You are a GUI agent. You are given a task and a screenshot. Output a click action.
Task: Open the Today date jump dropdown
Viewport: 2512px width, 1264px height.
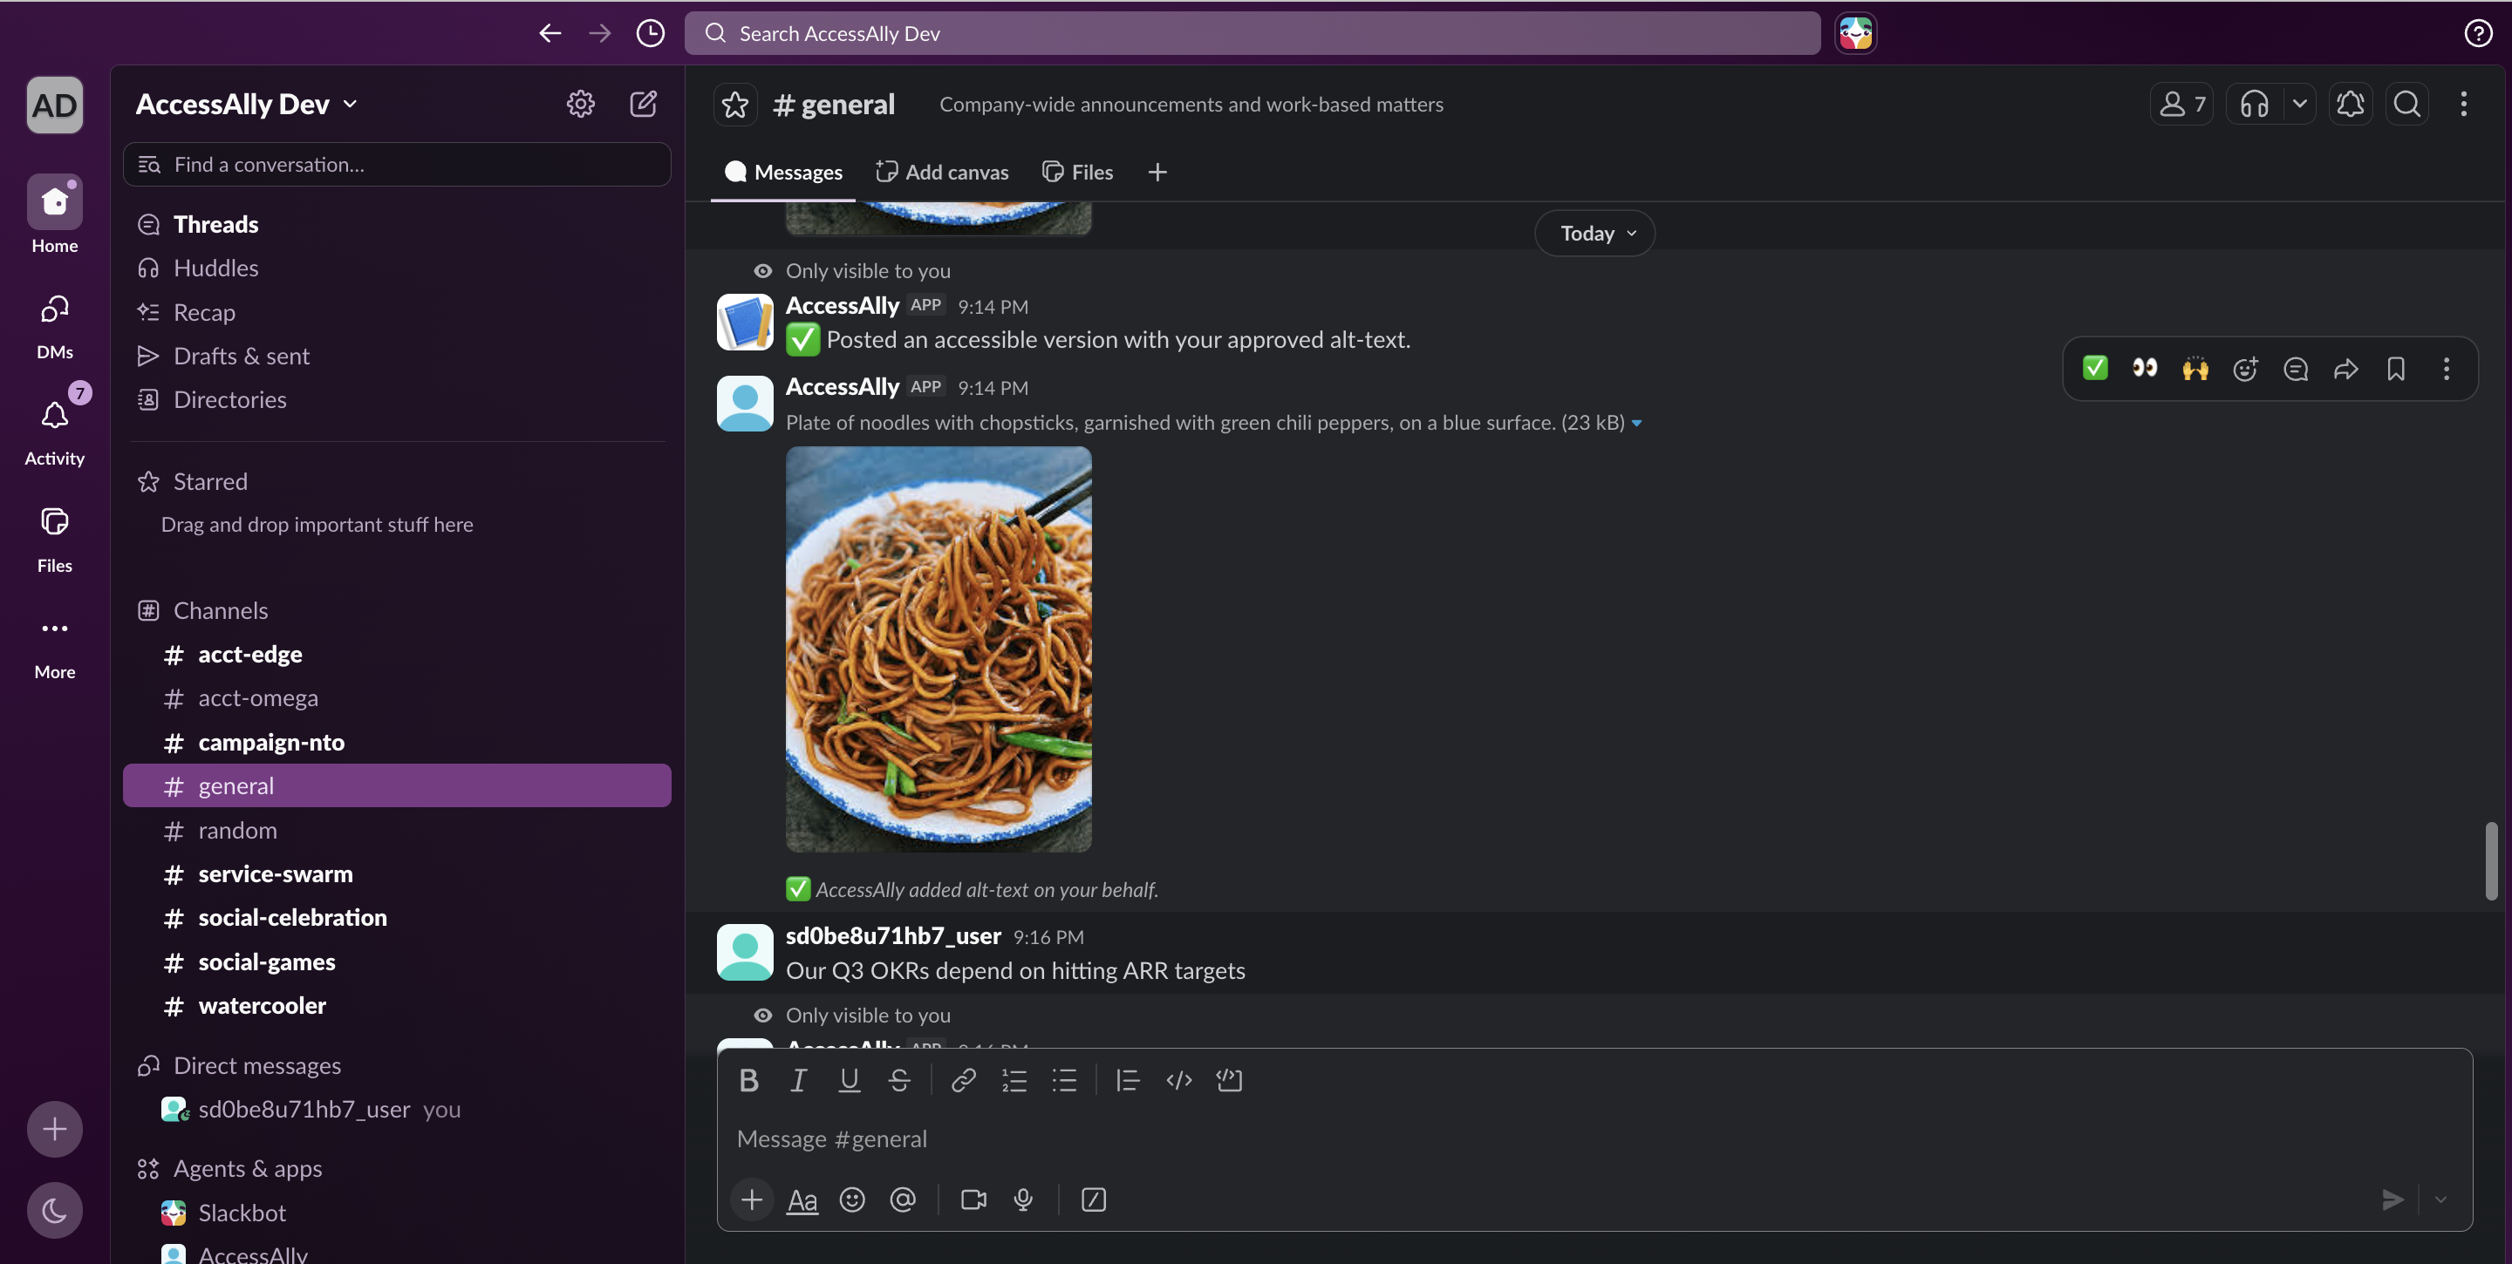[1594, 233]
